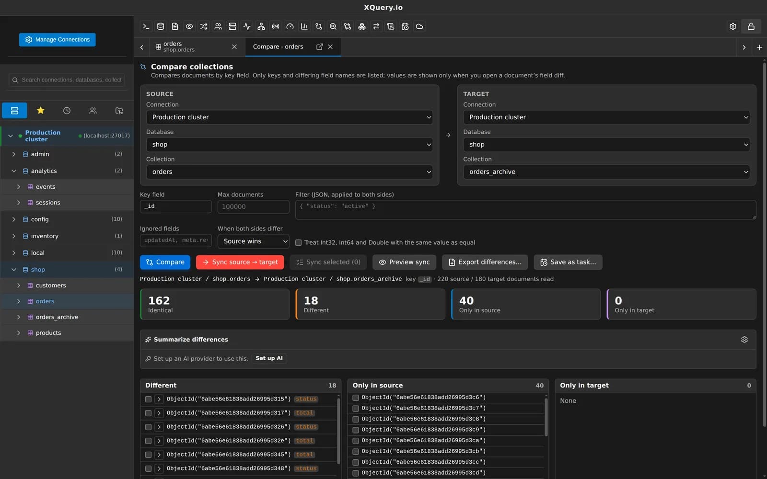The width and height of the screenshot is (767, 479).
Task: Open the Target Collection dropdown showing orders_archive
Action: click(606, 172)
